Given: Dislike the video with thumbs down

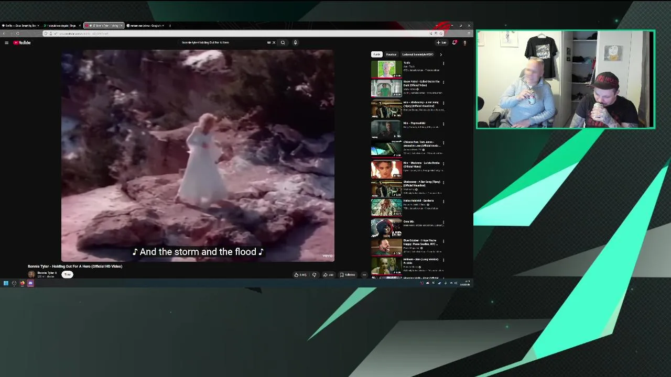Looking at the screenshot, I should [314, 274].
